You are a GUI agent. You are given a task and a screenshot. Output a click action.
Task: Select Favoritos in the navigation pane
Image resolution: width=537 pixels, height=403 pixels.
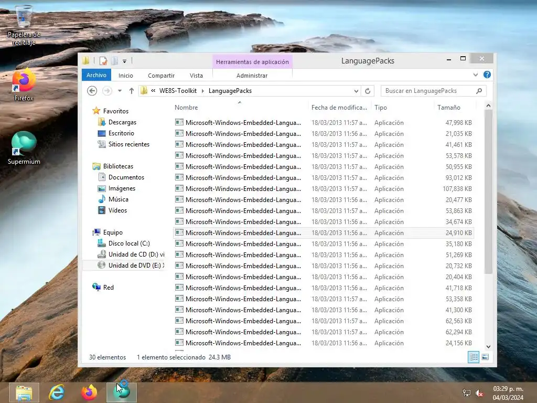pyautogui.click(x=116, y=111)
